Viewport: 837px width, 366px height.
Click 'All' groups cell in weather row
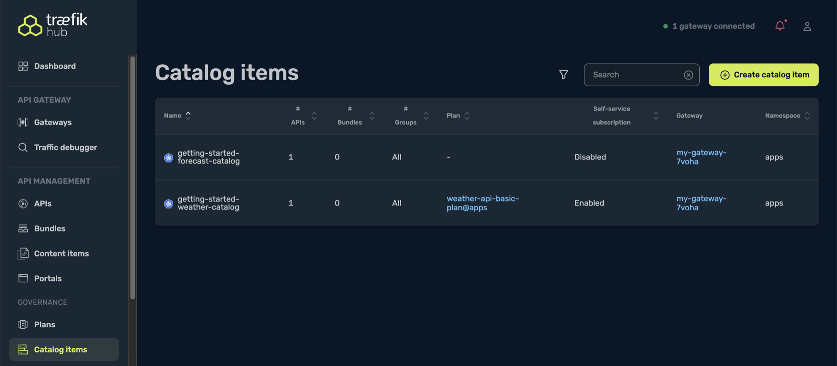pos(396,203)
